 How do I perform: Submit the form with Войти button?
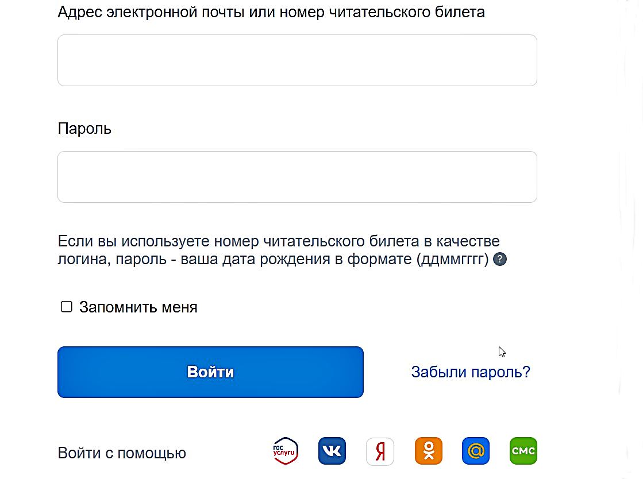click(x=210, y=372)
